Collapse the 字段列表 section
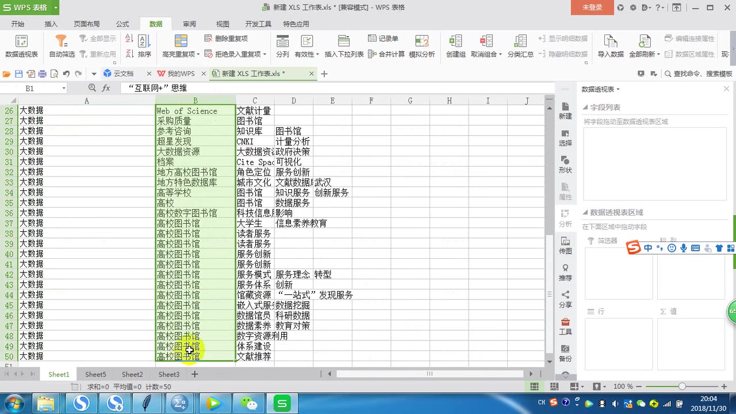Screen dimensions: 736x414 coord(585,108)
